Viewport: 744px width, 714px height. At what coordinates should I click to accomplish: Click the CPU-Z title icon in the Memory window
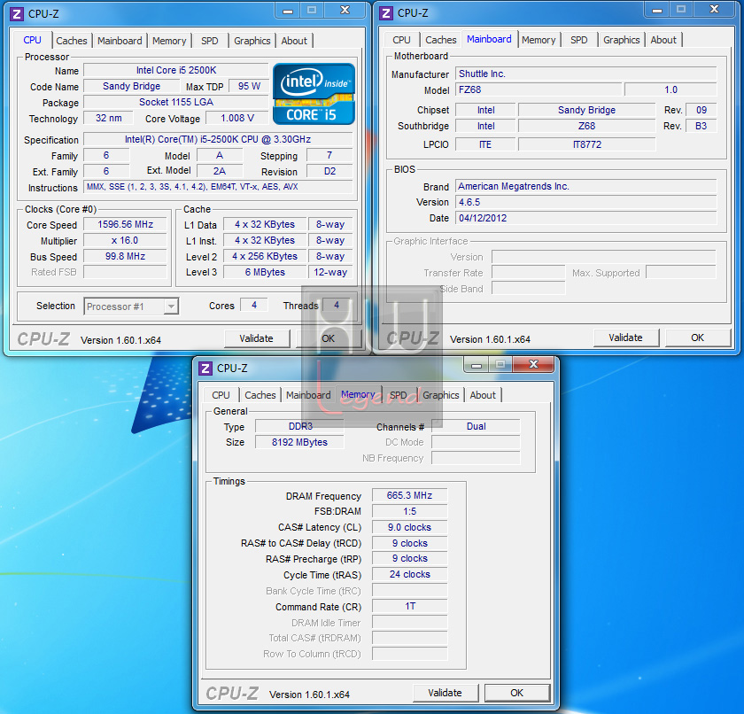pos(205,369)
